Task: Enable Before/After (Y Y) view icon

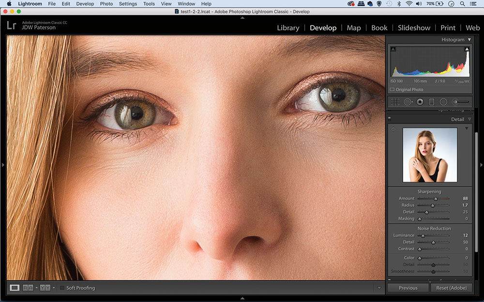Action: pos(45,288)
